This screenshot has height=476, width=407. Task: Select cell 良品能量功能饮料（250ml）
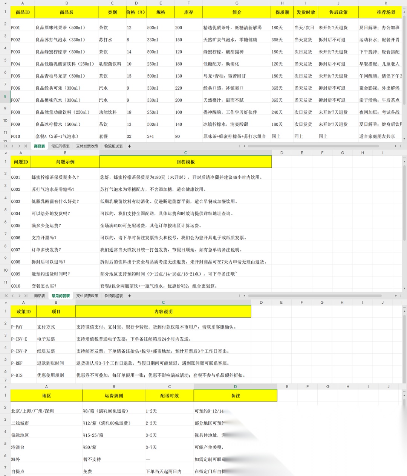pyautogui.click(x=66, y=109)
